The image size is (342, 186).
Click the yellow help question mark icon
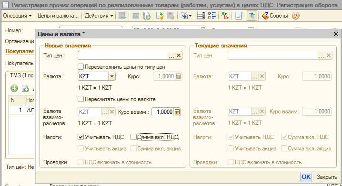click(x=295, y=16)
